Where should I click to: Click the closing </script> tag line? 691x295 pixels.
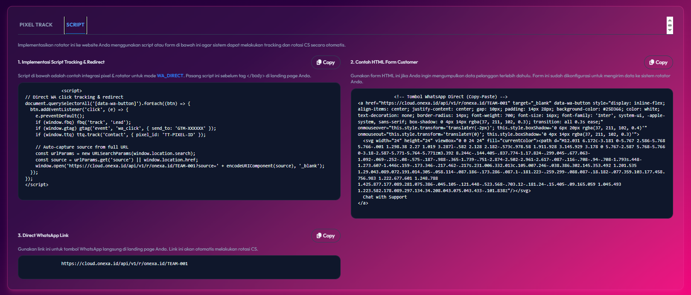point(37,184)
